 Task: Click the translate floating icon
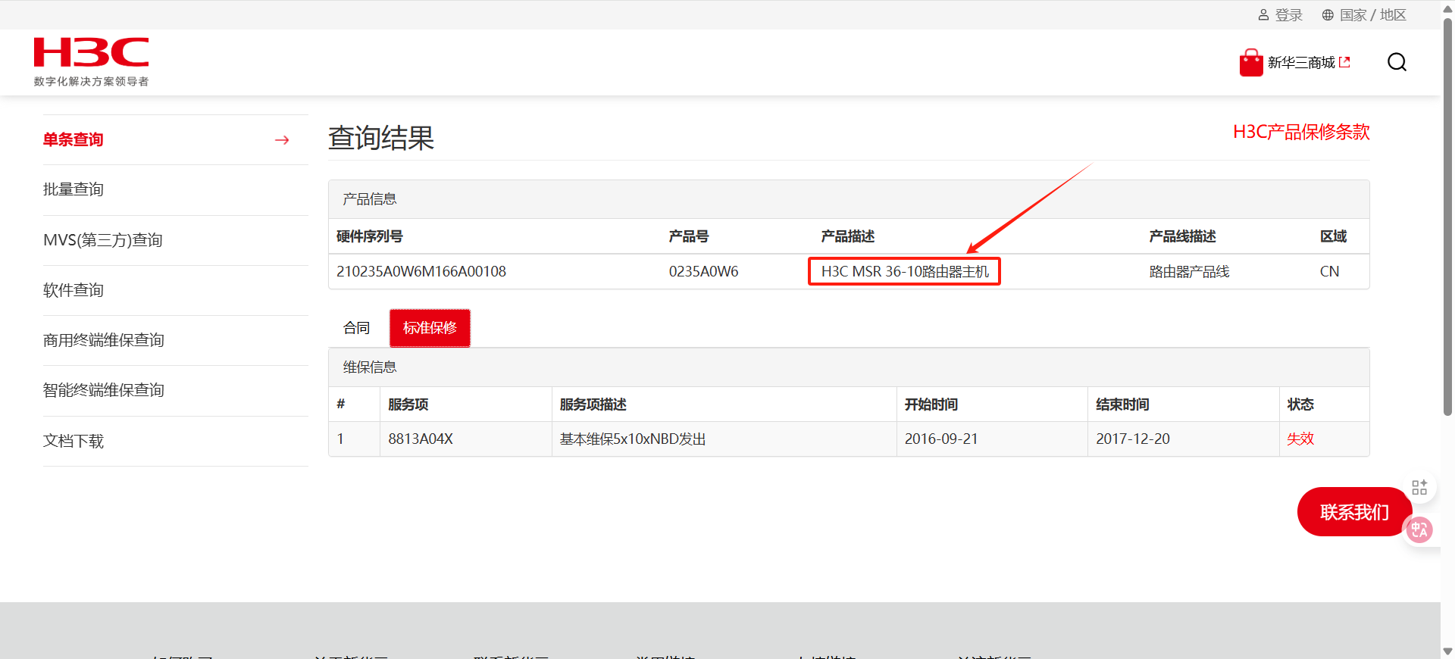[1419, 529]
